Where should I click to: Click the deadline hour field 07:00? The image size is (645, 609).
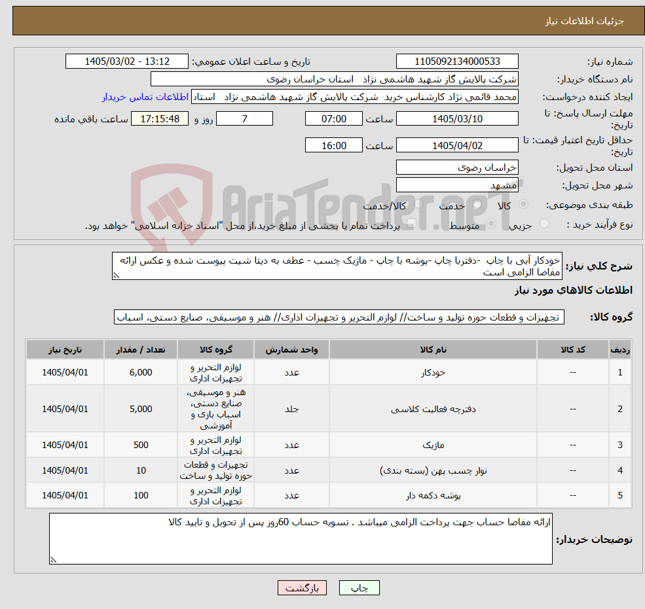tap(333, 119)
